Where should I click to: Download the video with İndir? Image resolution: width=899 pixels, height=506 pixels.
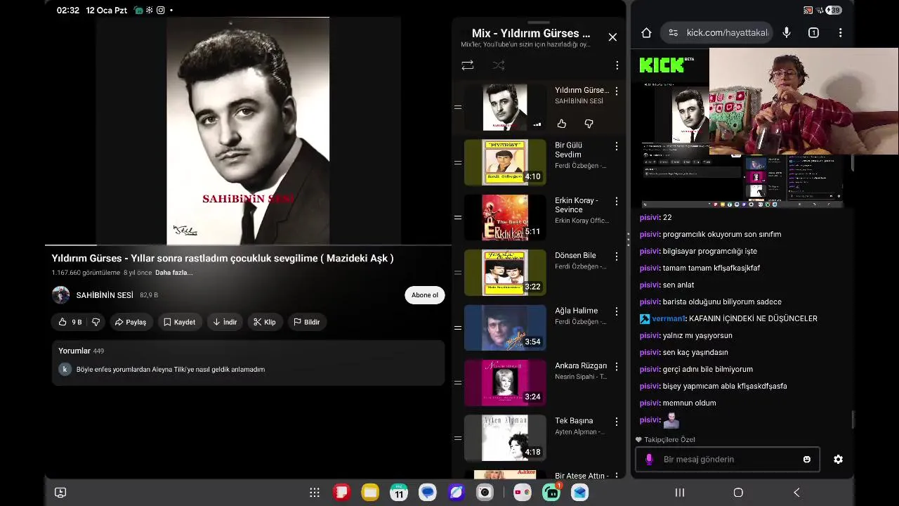click(x=225, y=322)
